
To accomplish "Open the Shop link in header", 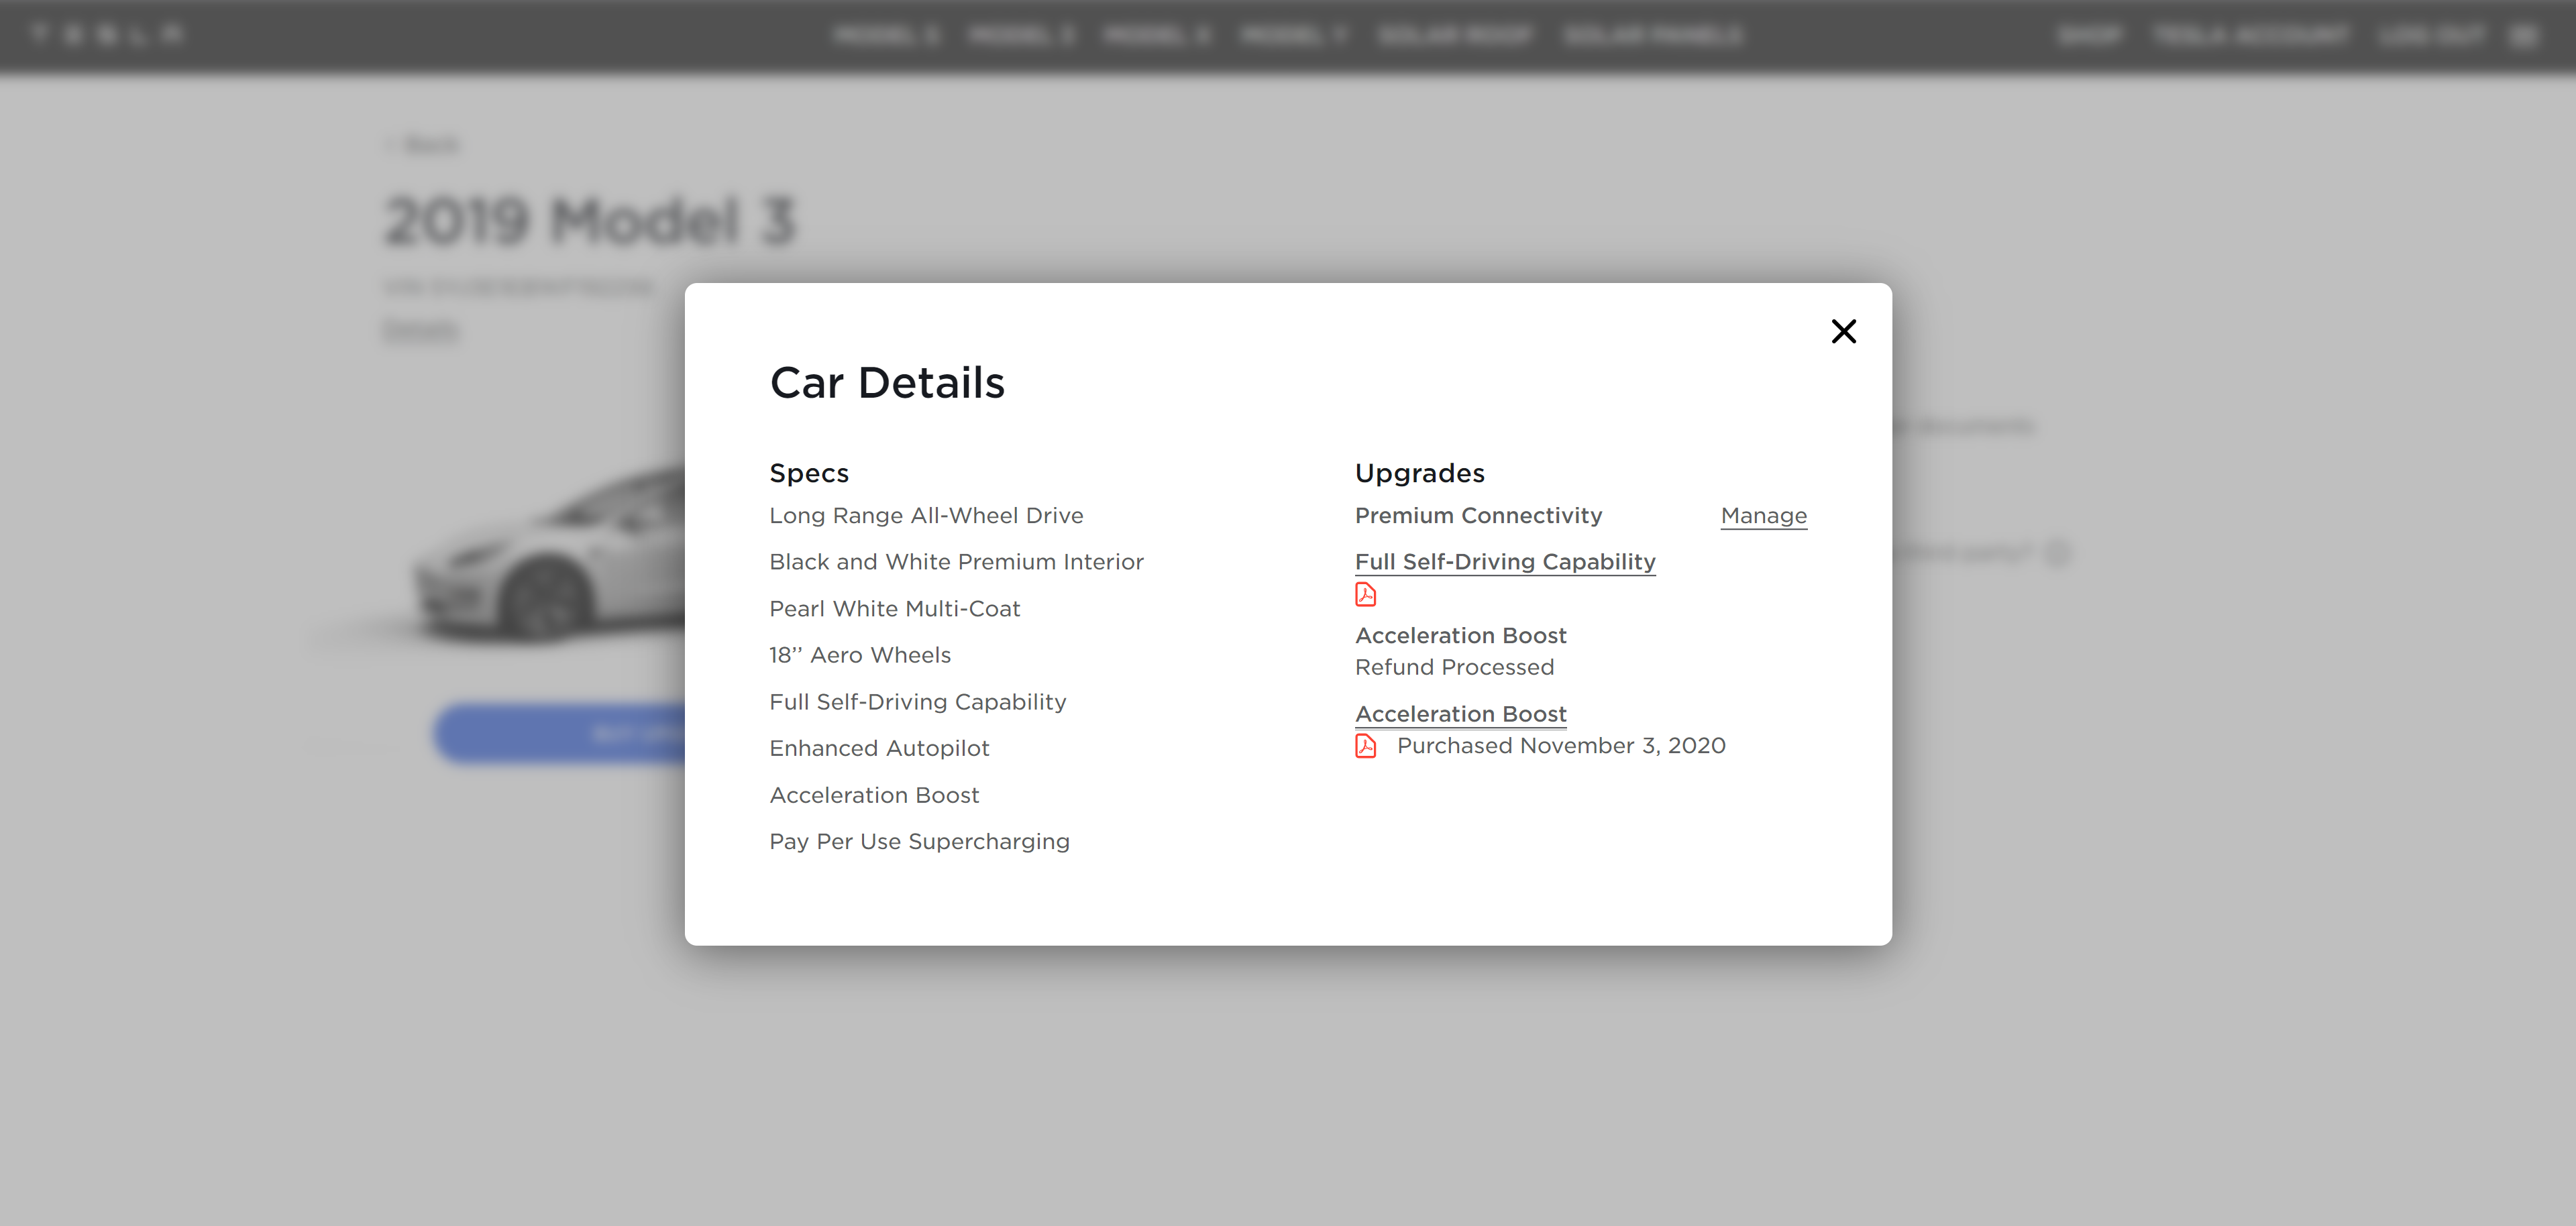I will [x=2090, y=36].
